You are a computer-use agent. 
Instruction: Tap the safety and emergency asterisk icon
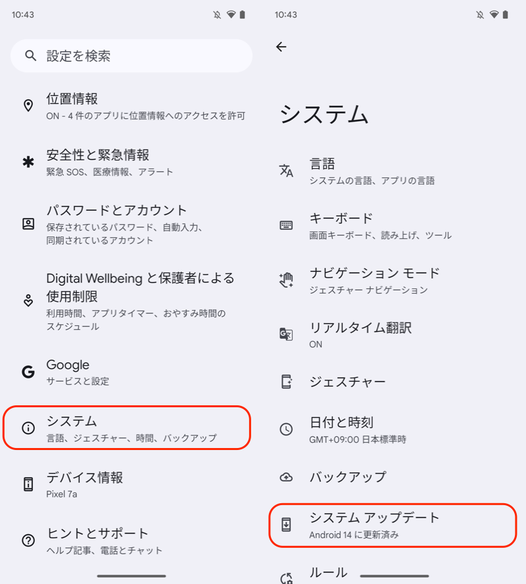pyautogui.click(x=28, y=162)
